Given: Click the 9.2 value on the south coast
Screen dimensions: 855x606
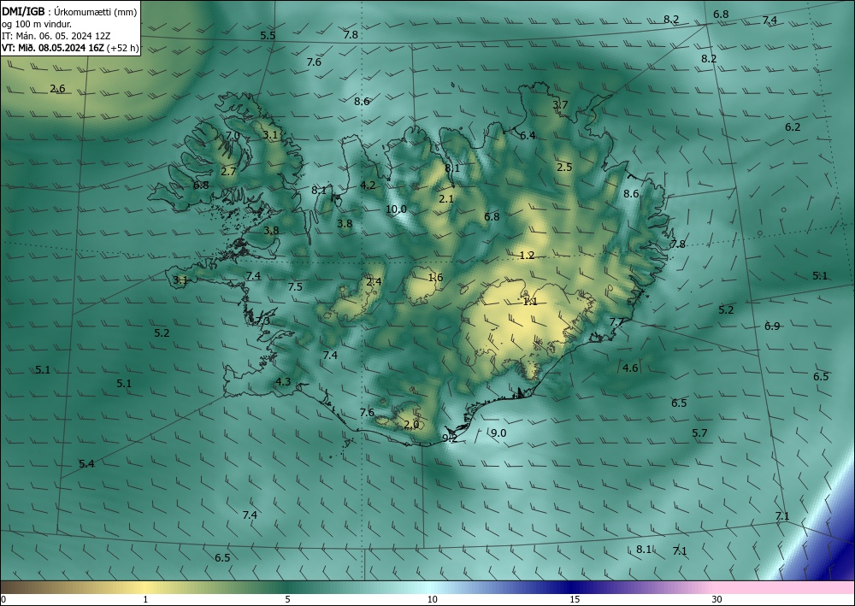Looking at the screenshot, I should [x=450, y=438].
